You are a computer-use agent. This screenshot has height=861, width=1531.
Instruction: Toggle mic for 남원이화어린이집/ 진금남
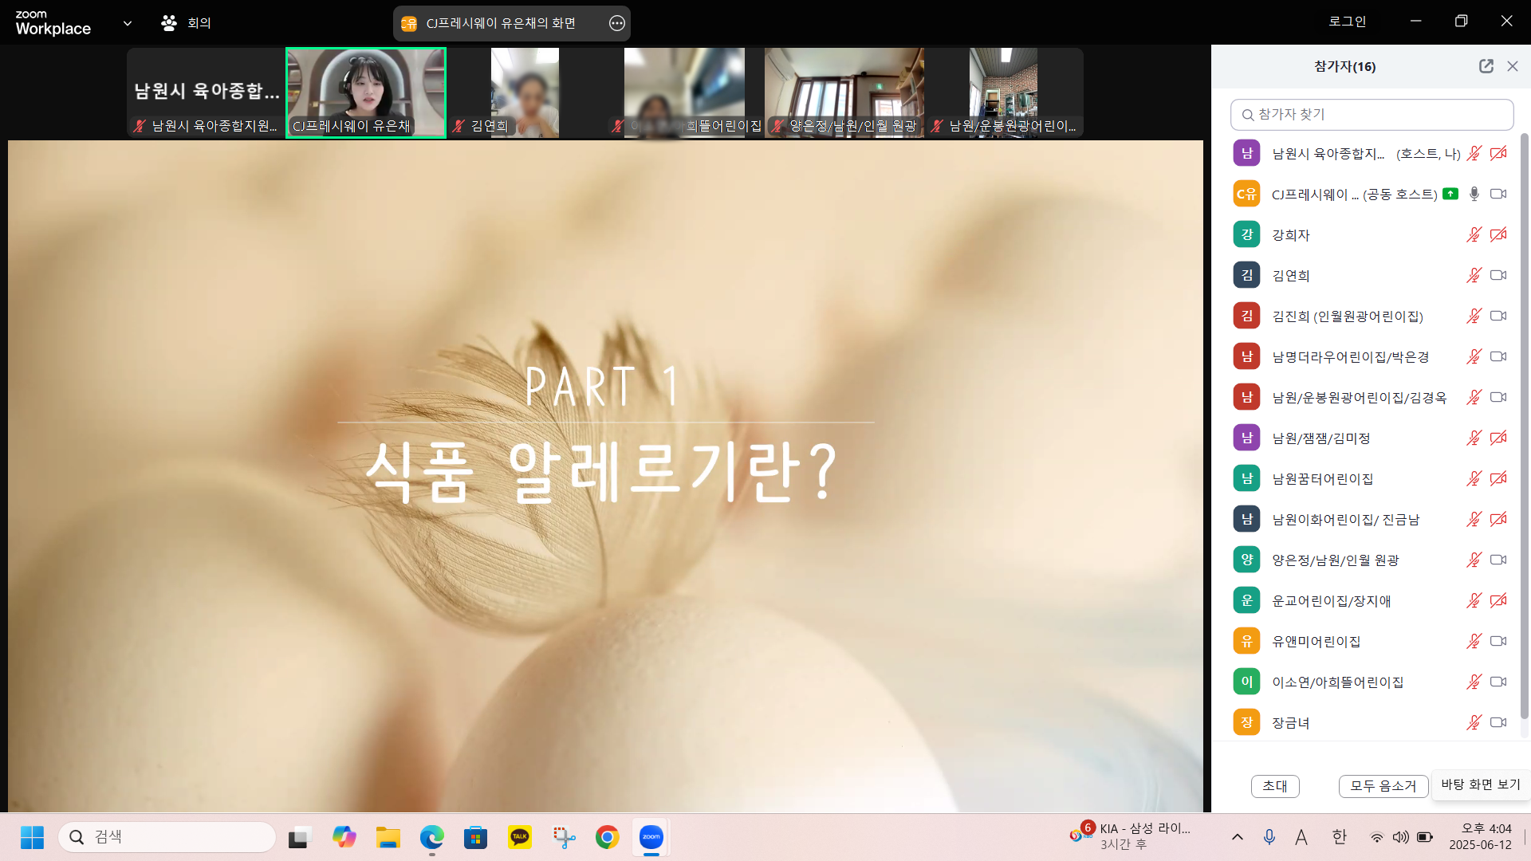point(1474,520)
